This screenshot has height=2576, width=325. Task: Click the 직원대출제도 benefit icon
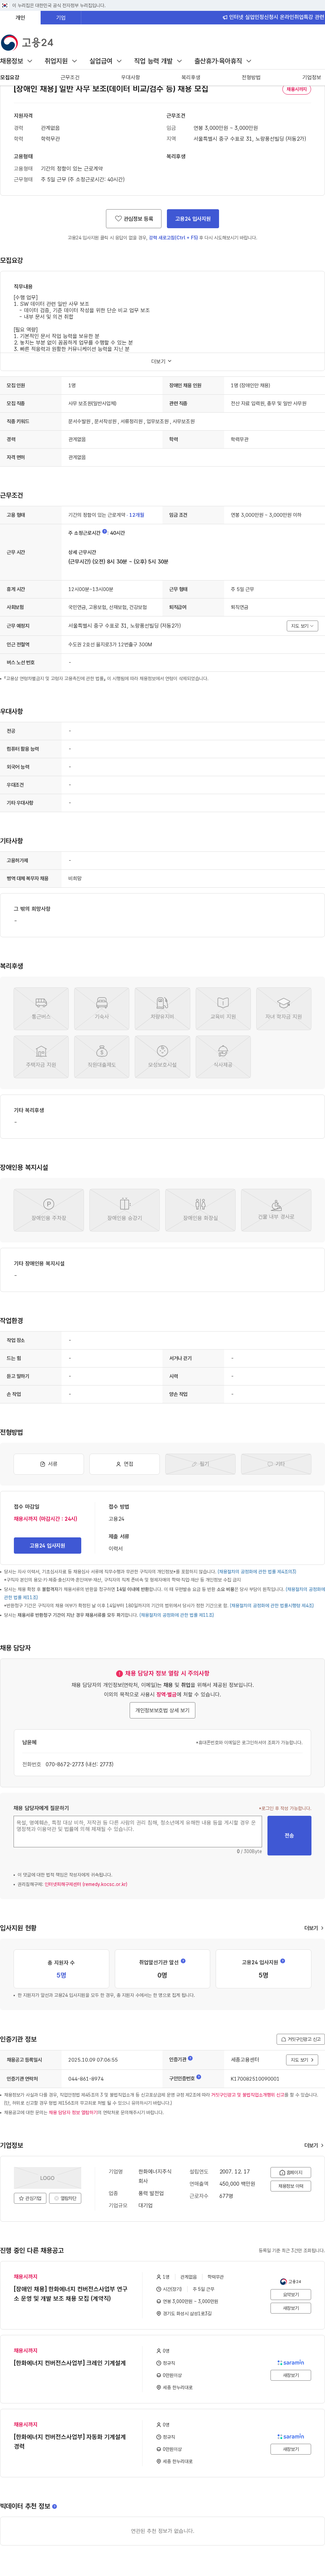pos(102,1057)
